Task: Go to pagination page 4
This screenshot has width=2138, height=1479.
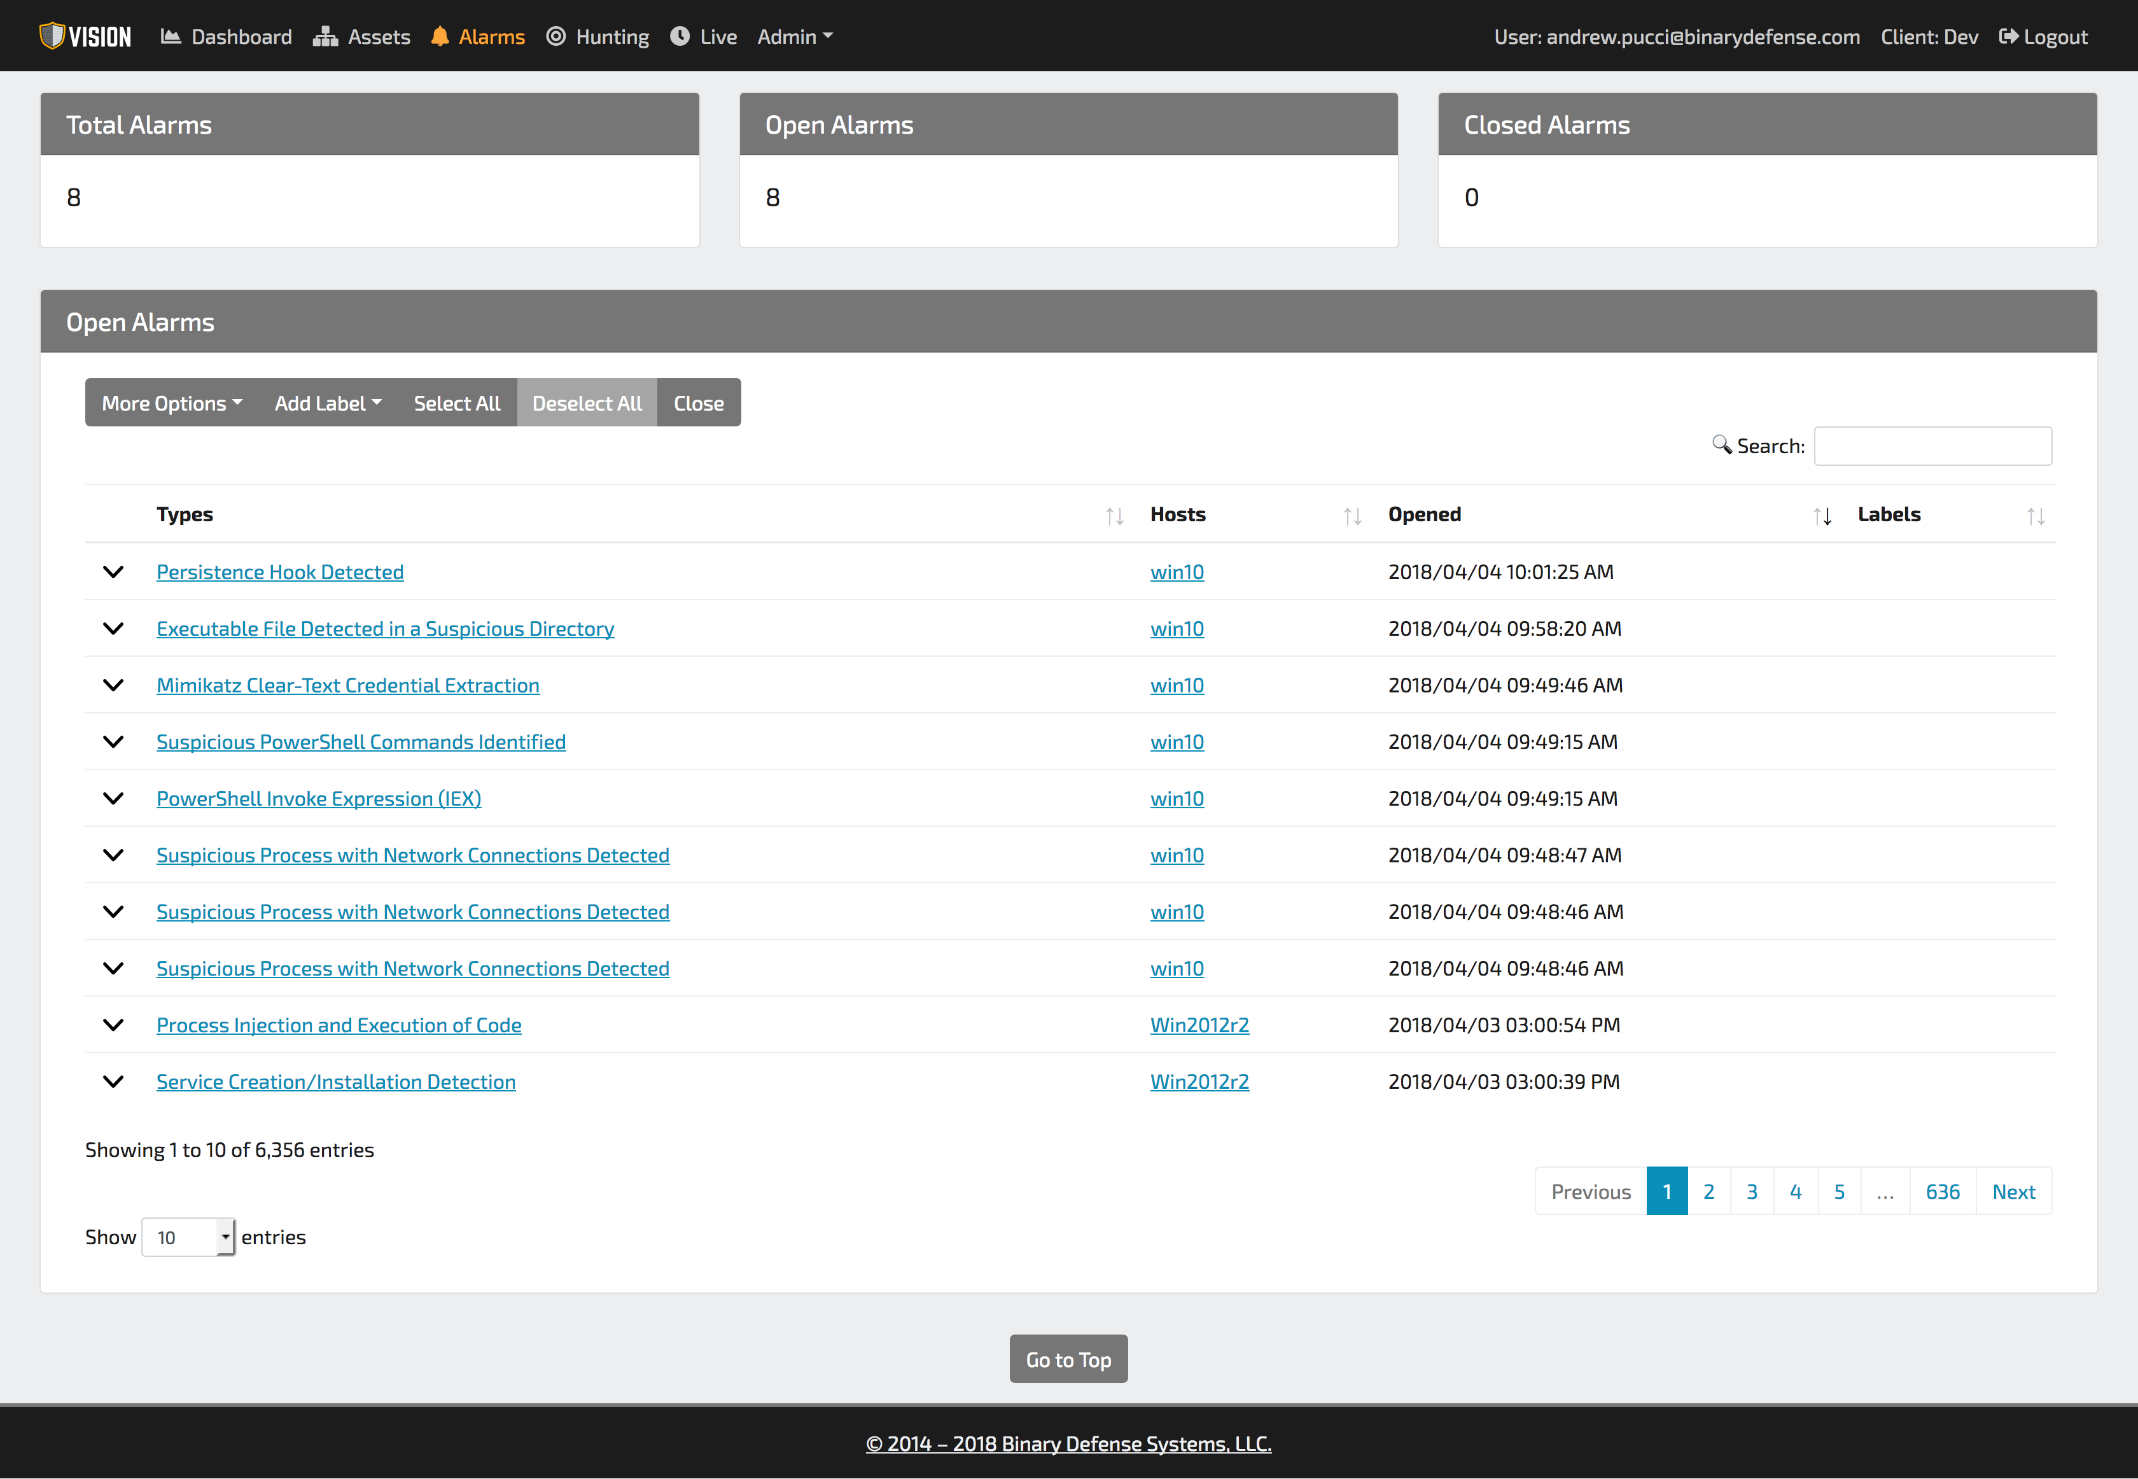Action: 1796,1191
